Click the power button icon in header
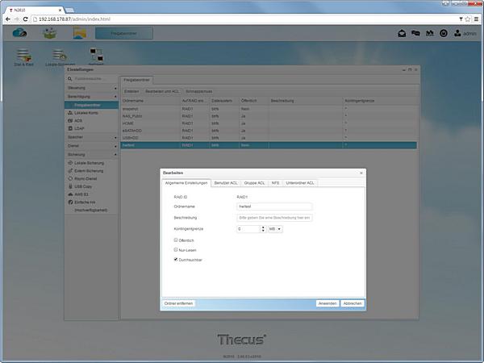 pyautogui.click(x=444, y=33)
